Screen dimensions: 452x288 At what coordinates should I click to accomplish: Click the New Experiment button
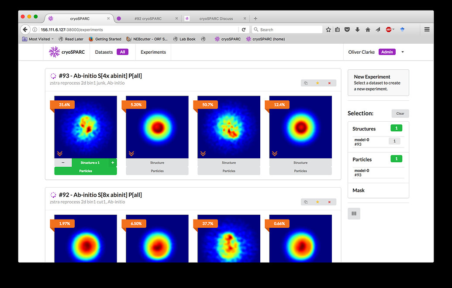(x=378, y=82)
